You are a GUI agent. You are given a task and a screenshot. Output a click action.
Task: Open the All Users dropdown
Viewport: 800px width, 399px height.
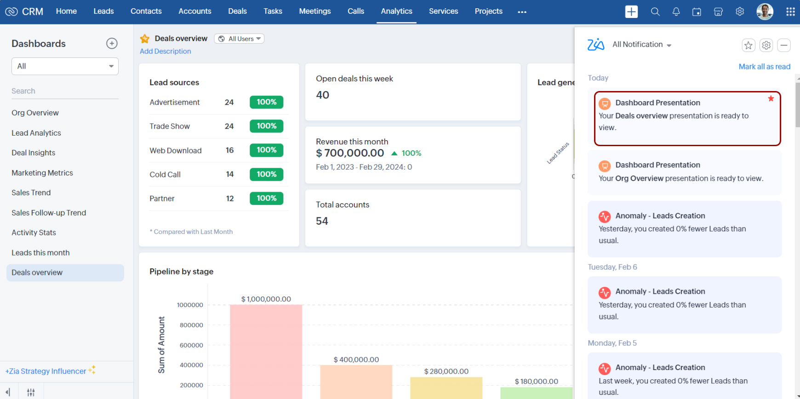[x=239, y=39]
